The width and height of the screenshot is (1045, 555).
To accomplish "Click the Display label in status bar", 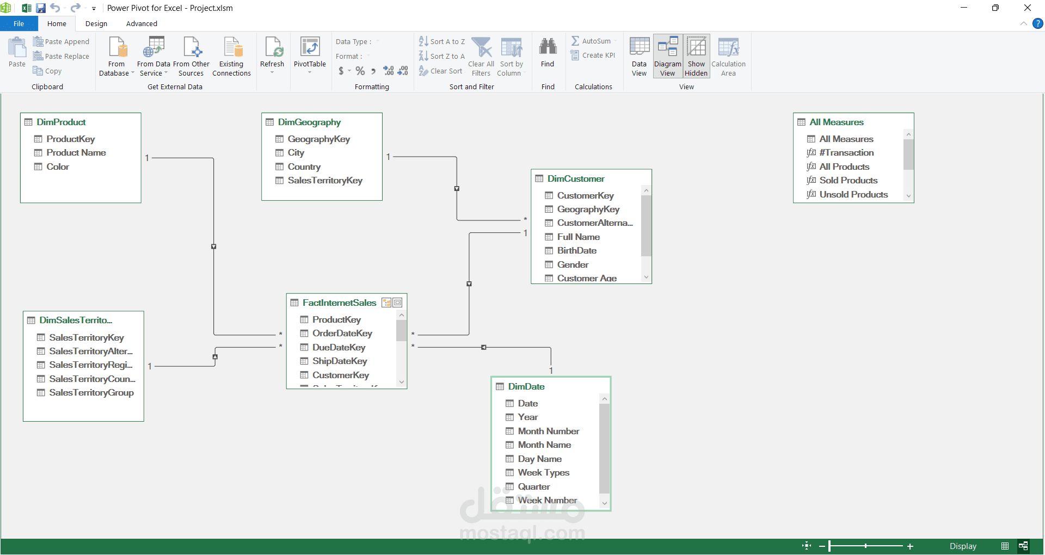I will click(x=963, y=546).
